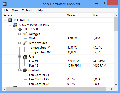Image resolution: width=120 pixels, height=93 pixels.
Task: Select the Fans icon
Action: click(x=25, y=57)
